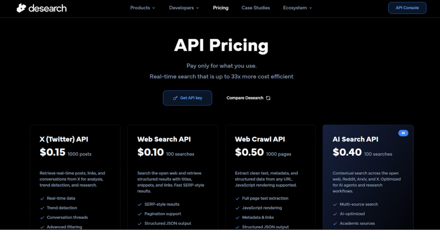Expand the Products dropdown menu
440x230 pixels.
[x=143, y=8]
